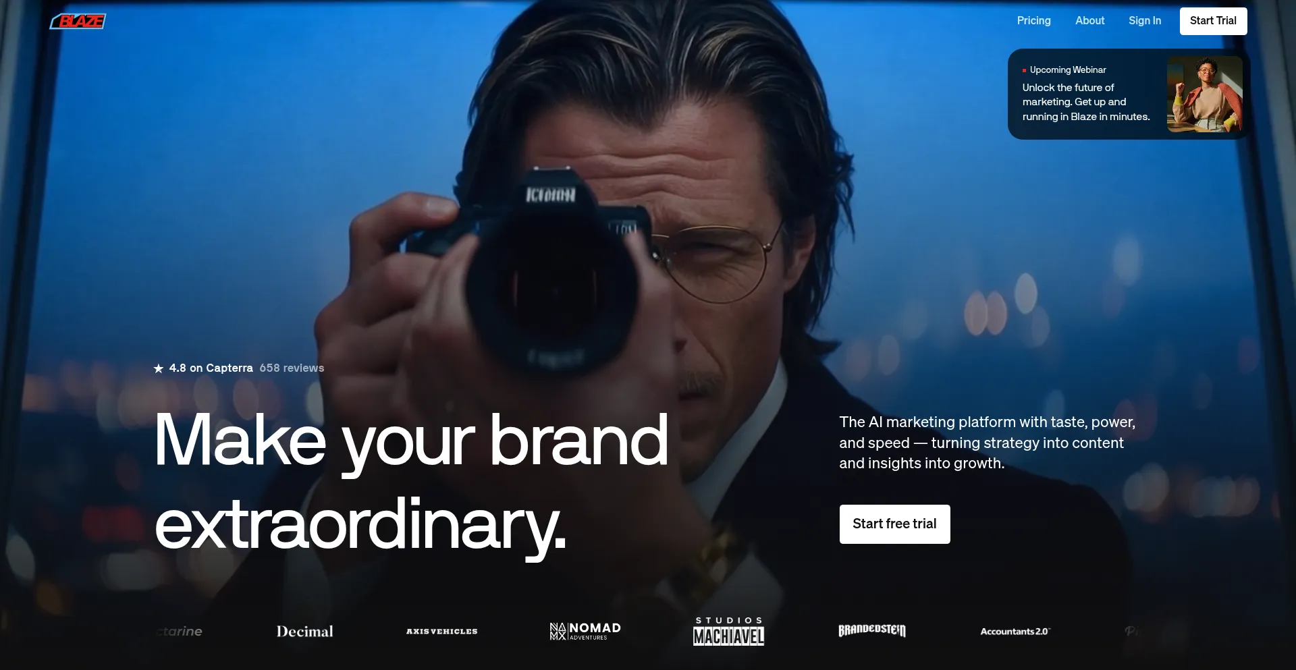Image resolution: width=1296 pixels, height=670 pixels.
Task: Open the Pricing page
Action: tap(1033, 21)
